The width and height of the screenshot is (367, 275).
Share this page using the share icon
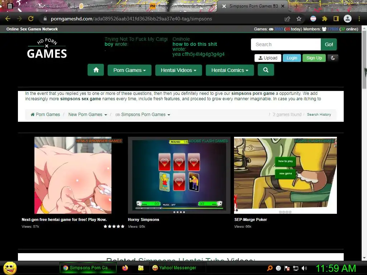click(x=287, y=19)
